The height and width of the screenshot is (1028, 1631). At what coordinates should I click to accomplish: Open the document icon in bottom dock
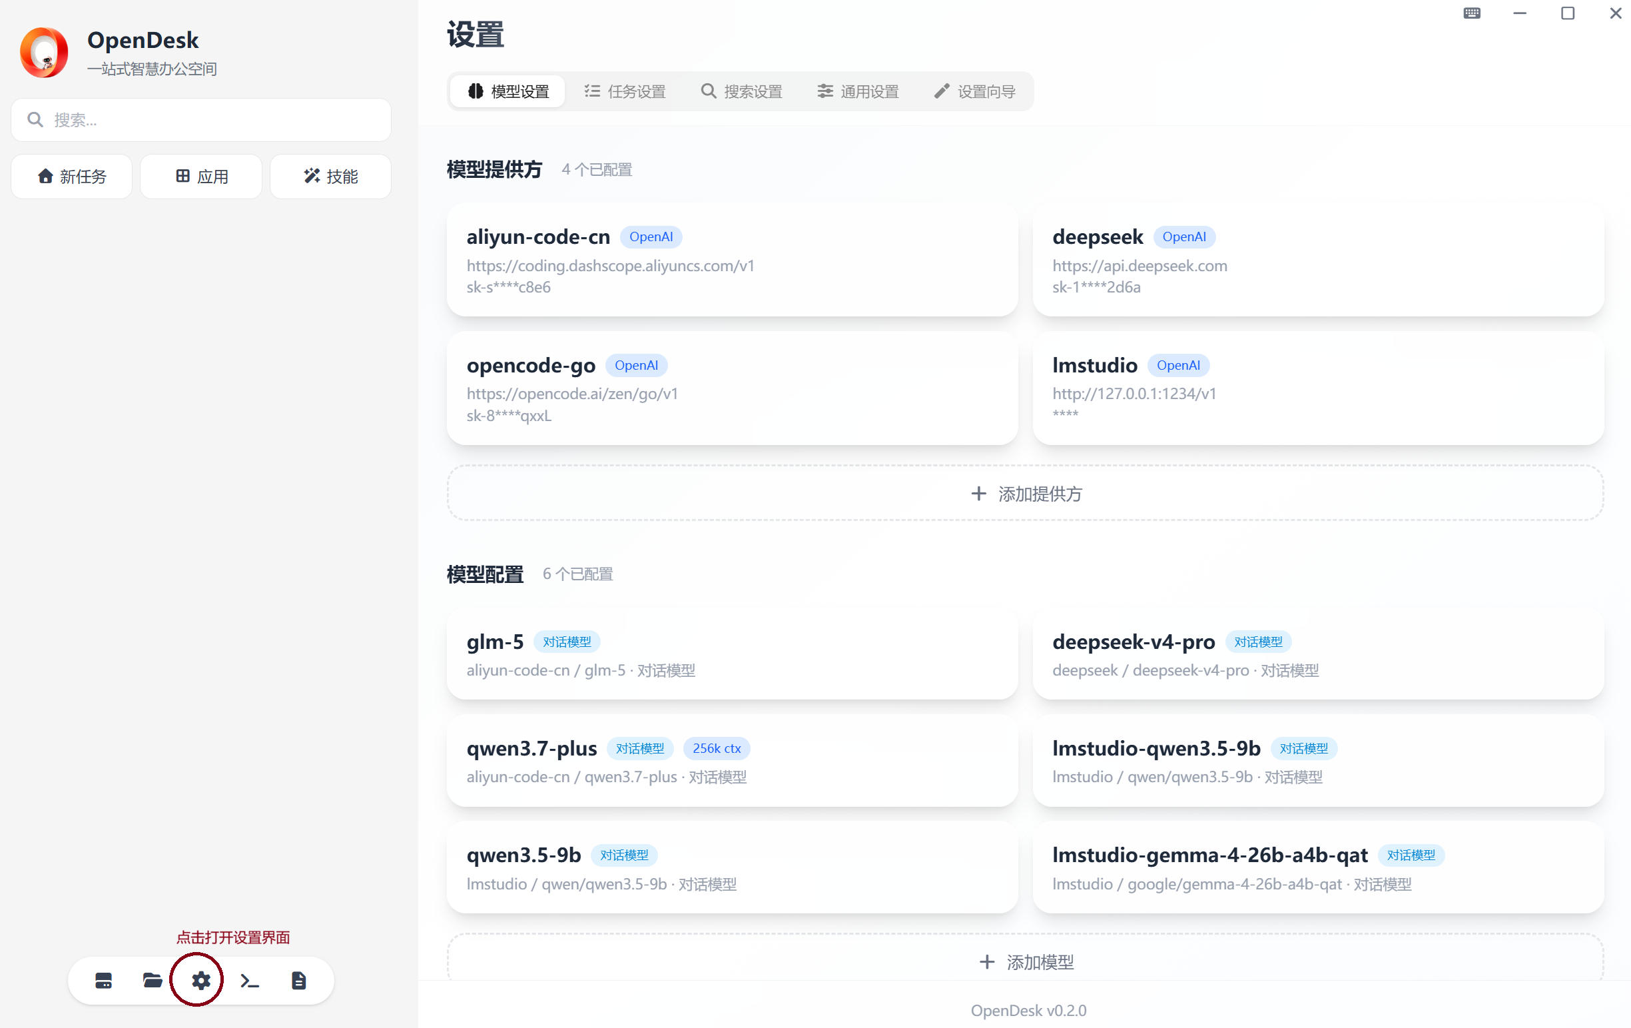click(x=299, y=980)
